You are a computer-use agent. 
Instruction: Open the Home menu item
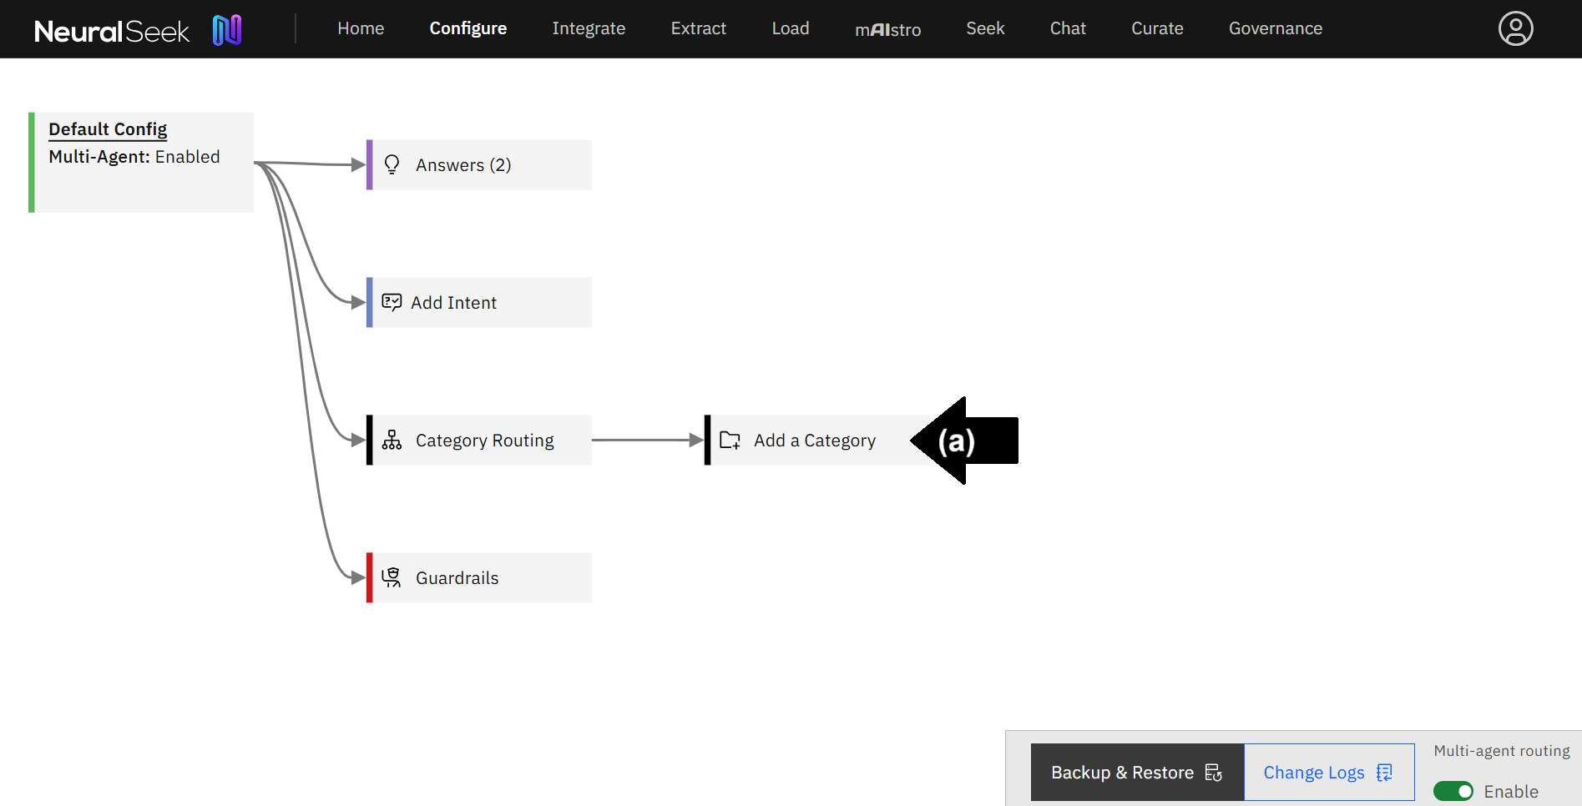(x=360, y=28)
